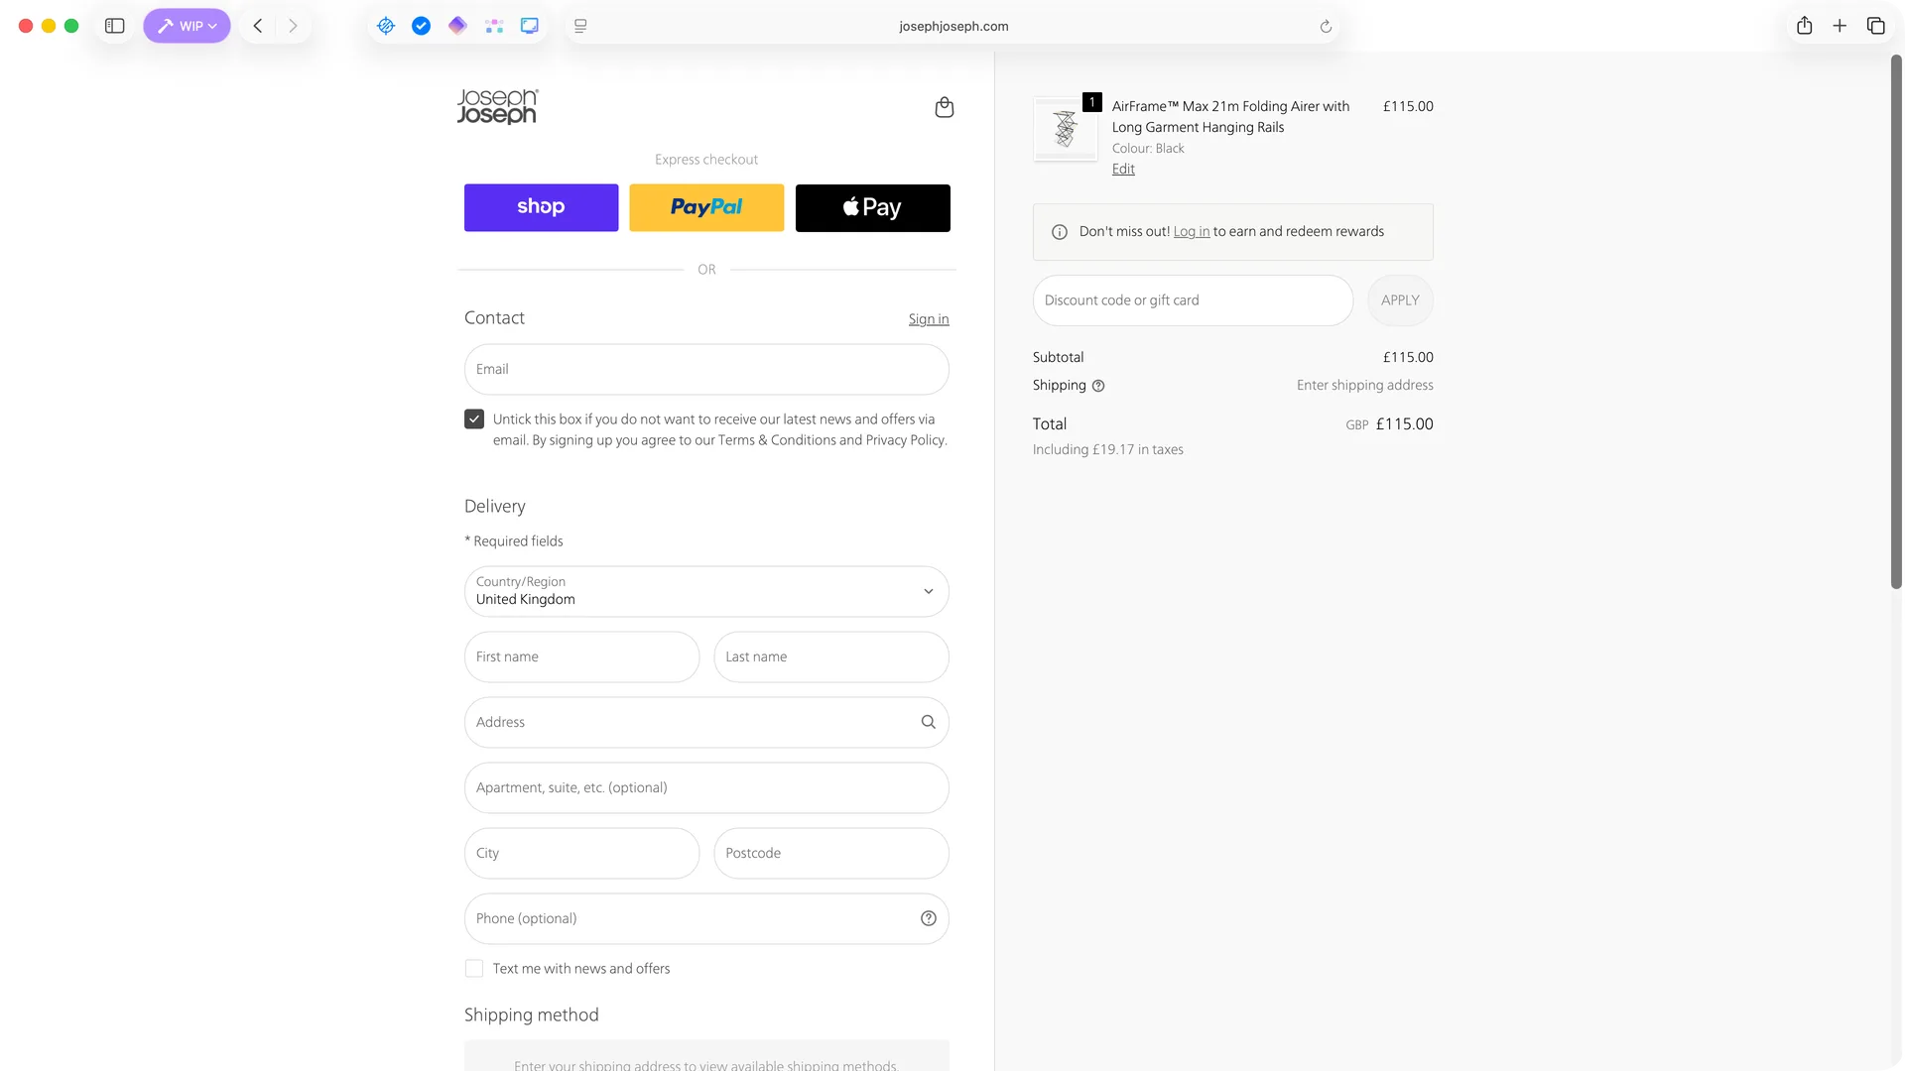This screenshot has height=1071, width=1905.
Task: Pay with the PayPal express button
Action: tap(706, 207)
